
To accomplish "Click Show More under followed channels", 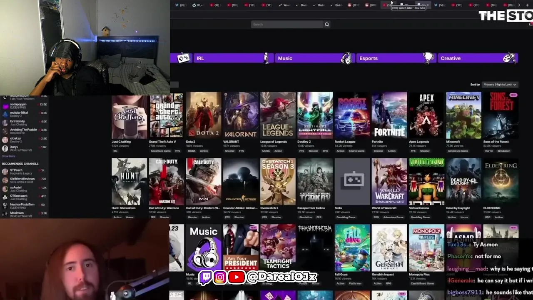I will tap(8, 156).
